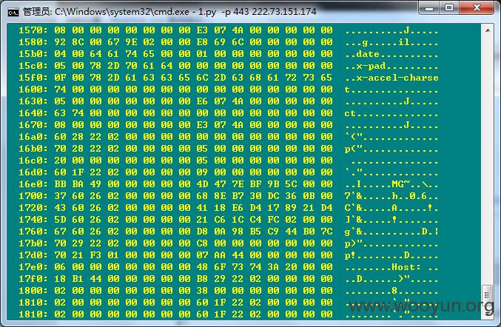Click byte '92' starting row 1580

pyautogui.click(x=60, y=42)
